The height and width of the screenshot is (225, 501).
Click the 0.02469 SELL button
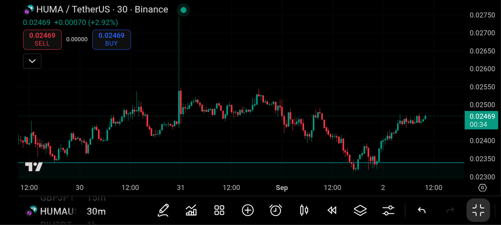click(x=42, y=40)
